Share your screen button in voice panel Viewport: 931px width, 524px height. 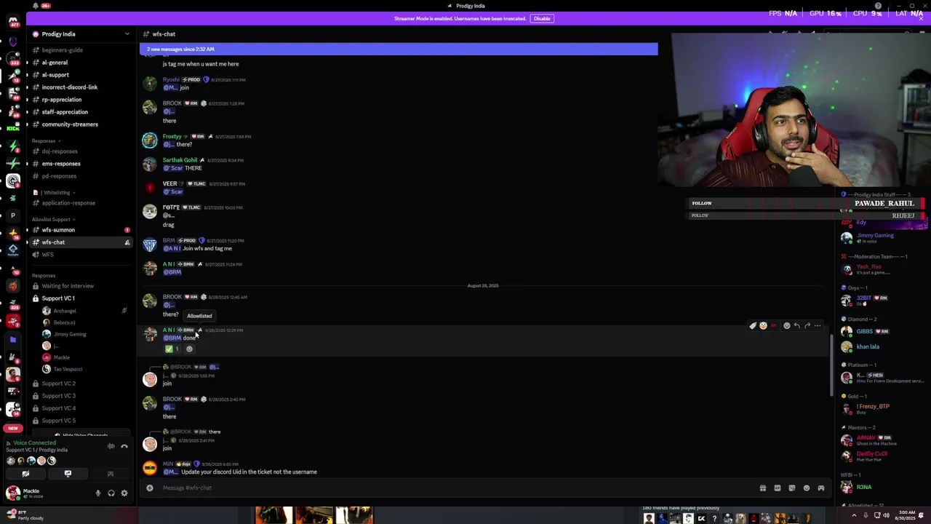point(68,474)
